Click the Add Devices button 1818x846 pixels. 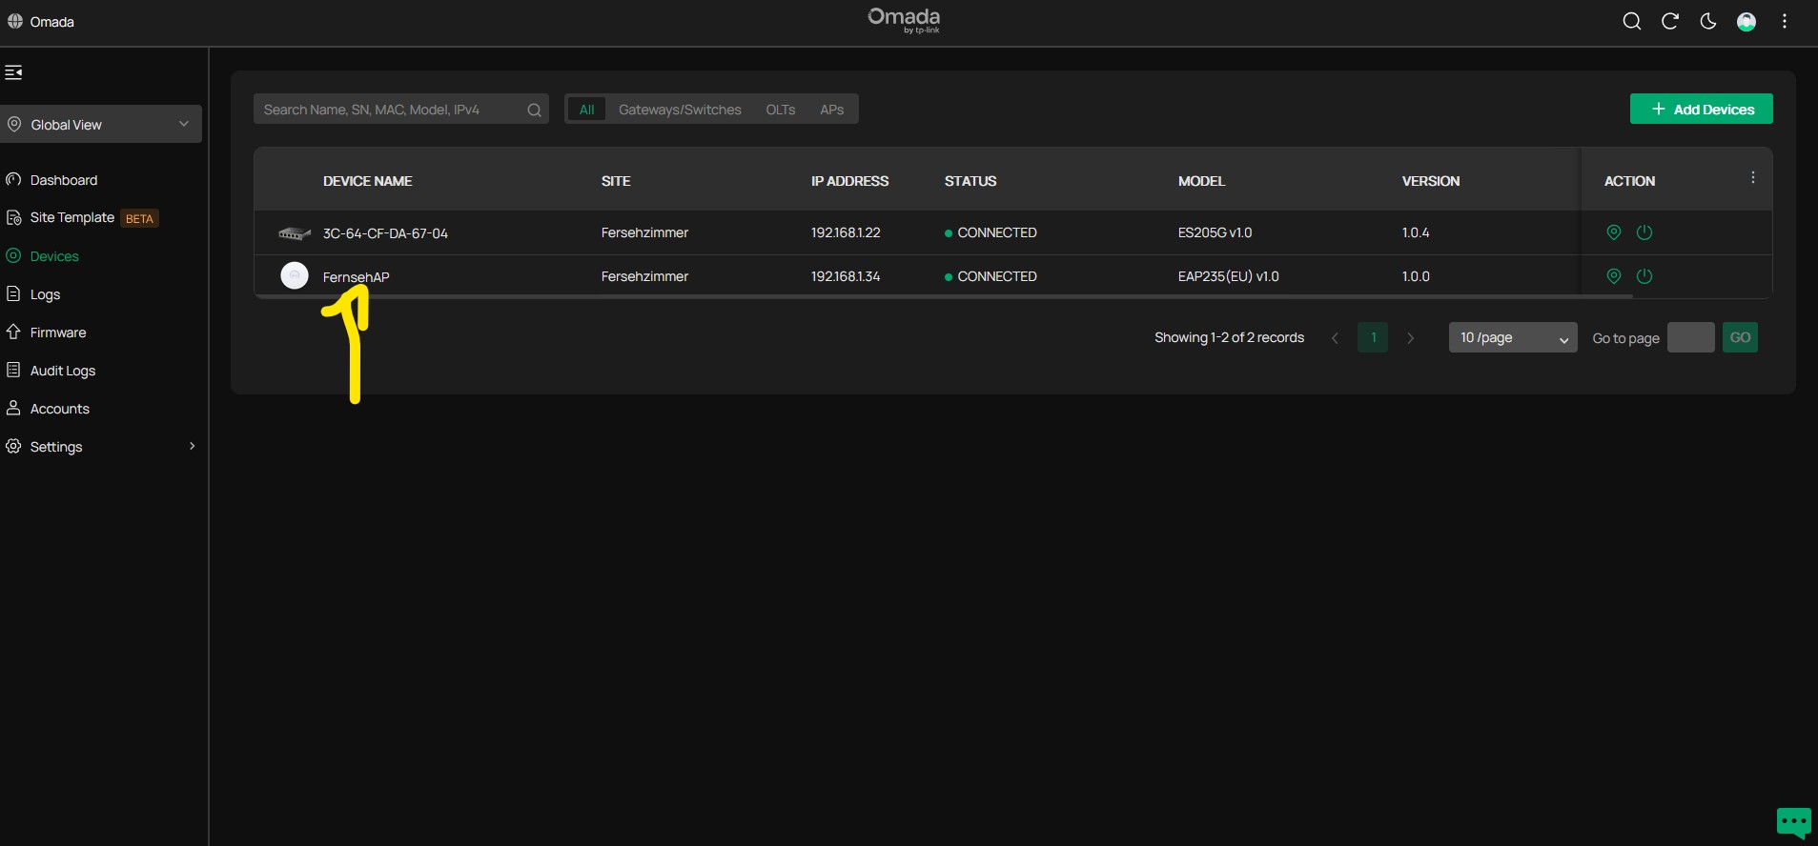click(1701, 110)
